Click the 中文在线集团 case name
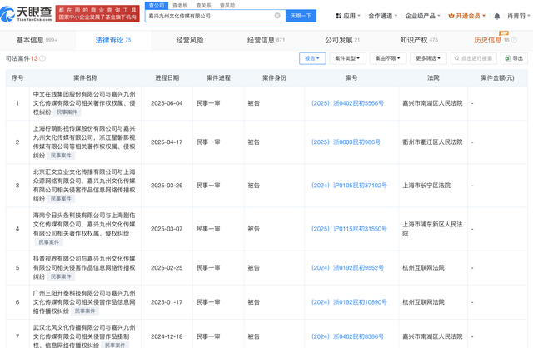 (x=84, y=103)
